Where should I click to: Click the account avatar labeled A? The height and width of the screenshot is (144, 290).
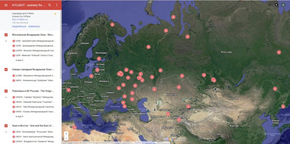click(283, 5)
